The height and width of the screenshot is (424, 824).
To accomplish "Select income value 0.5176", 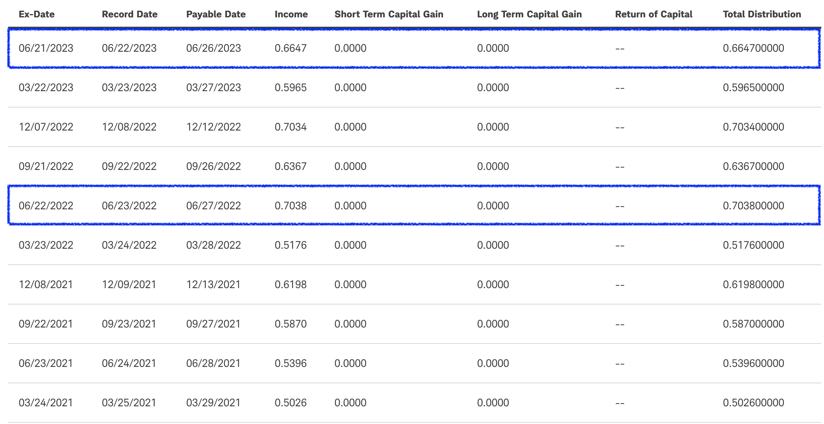I will (290, 245).
